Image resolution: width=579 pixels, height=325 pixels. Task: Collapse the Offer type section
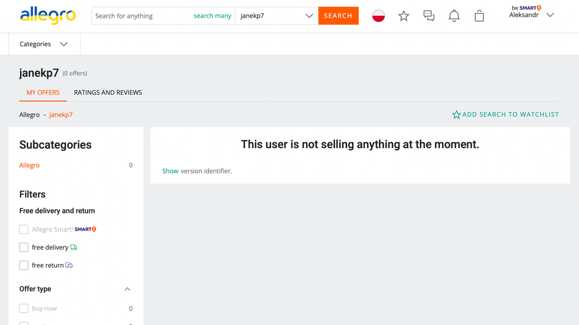click(127, 289)
